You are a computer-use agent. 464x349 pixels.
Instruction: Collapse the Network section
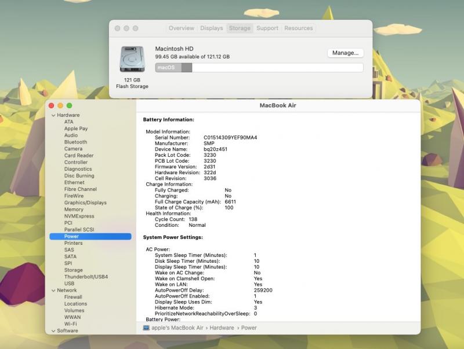(x=53, y=291)
